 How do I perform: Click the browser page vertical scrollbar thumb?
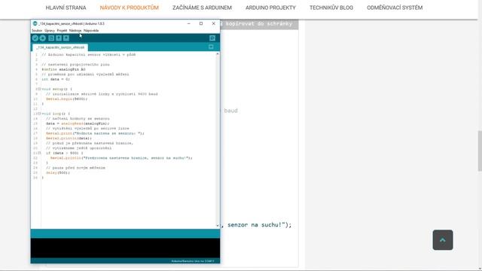point(480,151)
